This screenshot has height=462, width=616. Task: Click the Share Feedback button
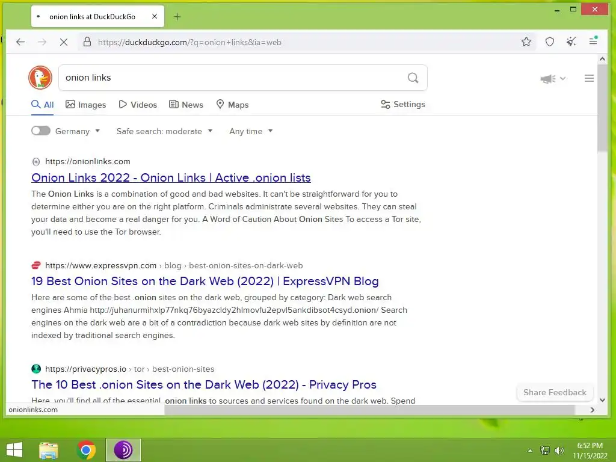(555, 392)
